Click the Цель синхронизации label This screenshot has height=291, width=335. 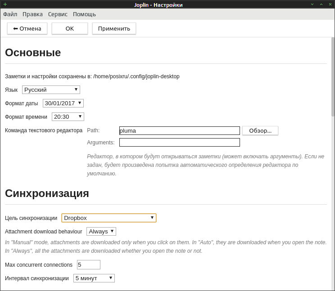coord(31,218)
